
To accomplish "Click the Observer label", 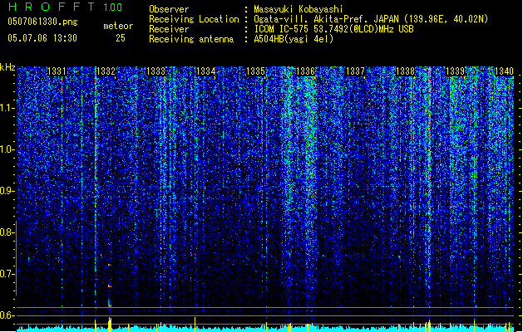I will click(169, 9).
